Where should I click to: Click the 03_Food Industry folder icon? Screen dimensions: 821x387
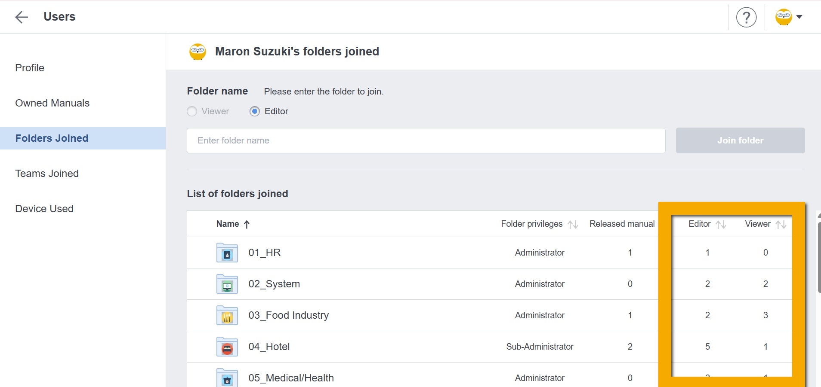click(227, 316)
